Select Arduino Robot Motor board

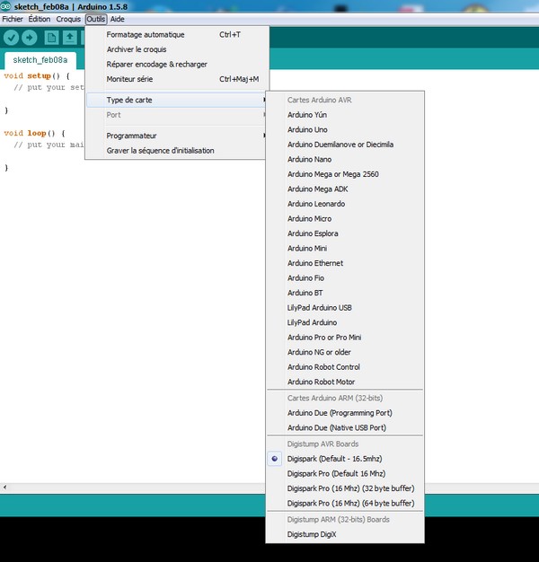click(345, 382)
